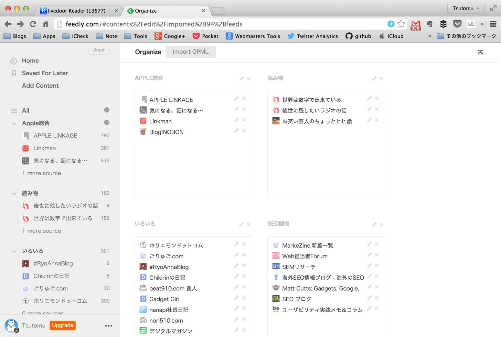
Task: Toggle the grey dot next to Apple総合
Action: pos(107,122)
